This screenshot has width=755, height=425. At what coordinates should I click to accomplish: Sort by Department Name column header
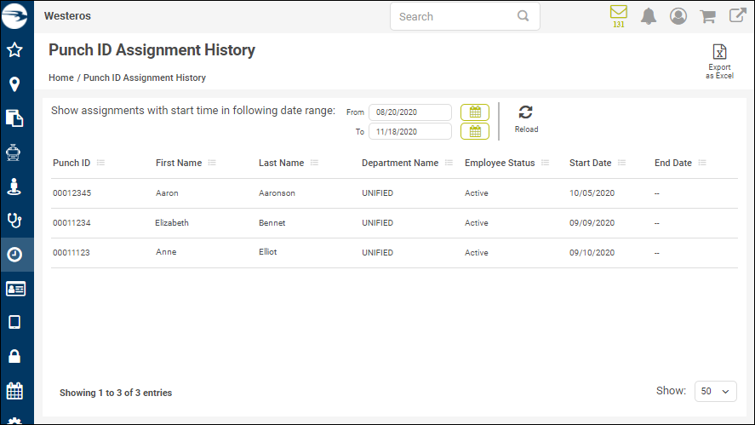pos(400,163)
